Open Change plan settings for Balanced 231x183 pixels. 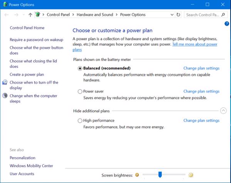pos(201,68)
